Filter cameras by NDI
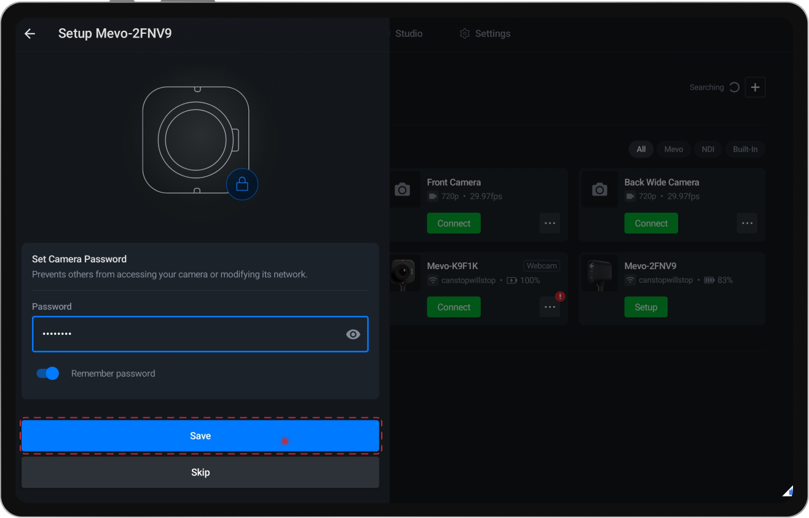 [x=708, y=149]
